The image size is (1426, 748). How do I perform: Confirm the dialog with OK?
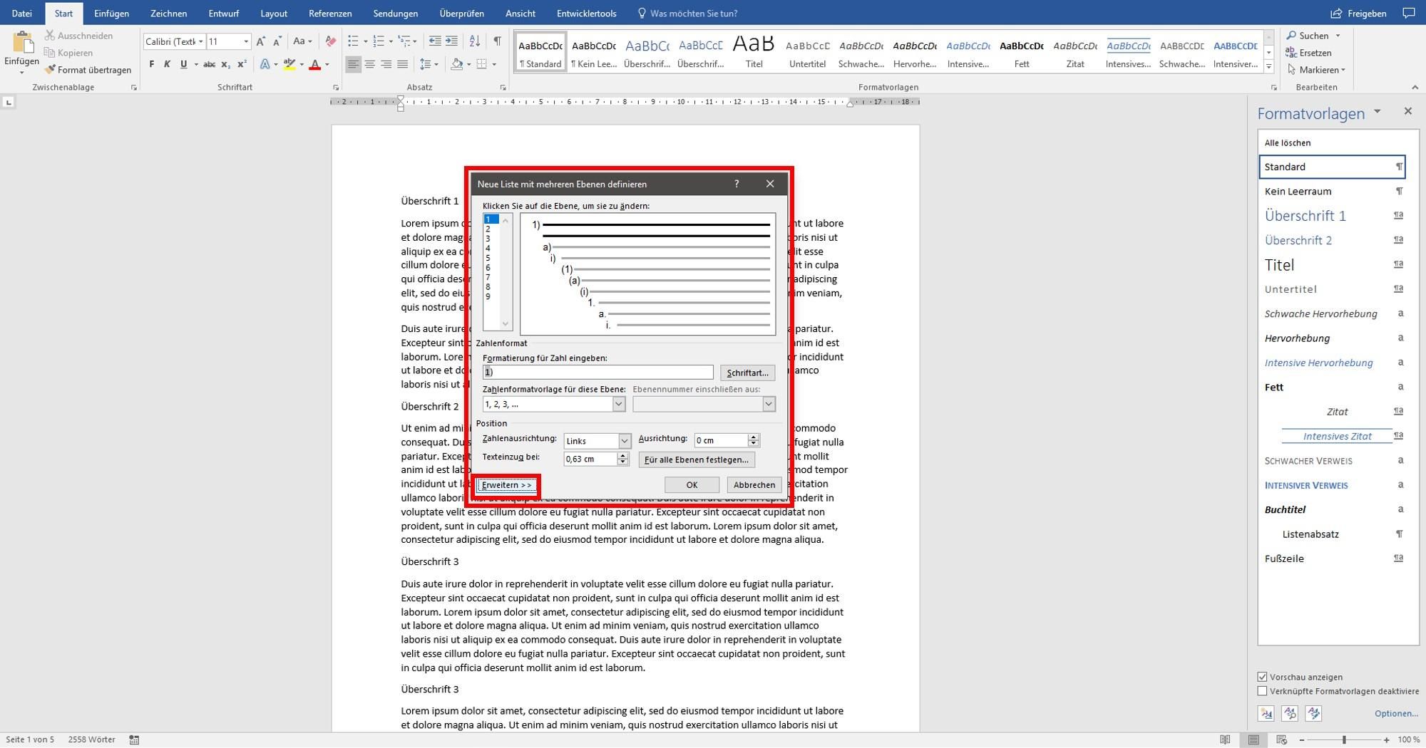[x=692, y=485]
